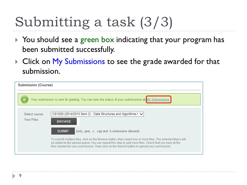The height and width of the screenshot is (185, 247).
Task: Click the allowed extensions note beside SUBMIT
Action: tap(108, 131)
